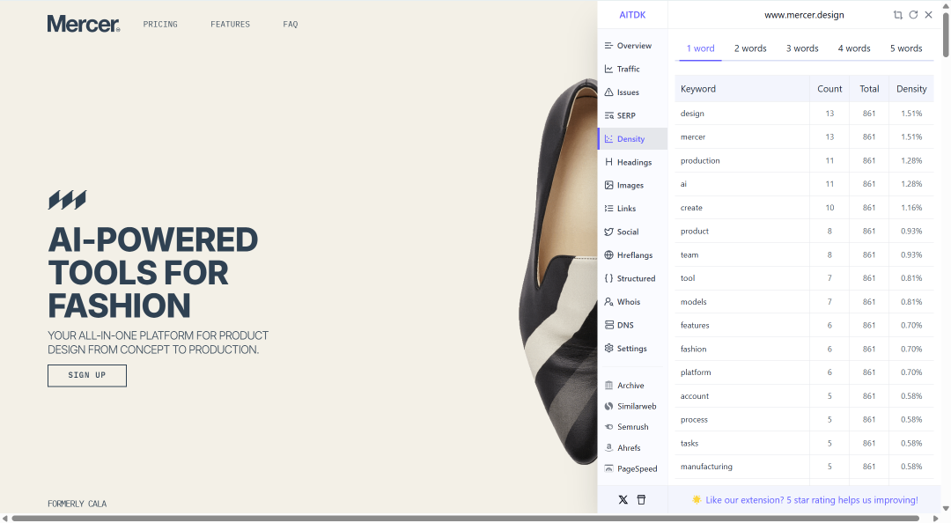Click the Total column header
Screen dimensions: 951x523
point(869,89)
